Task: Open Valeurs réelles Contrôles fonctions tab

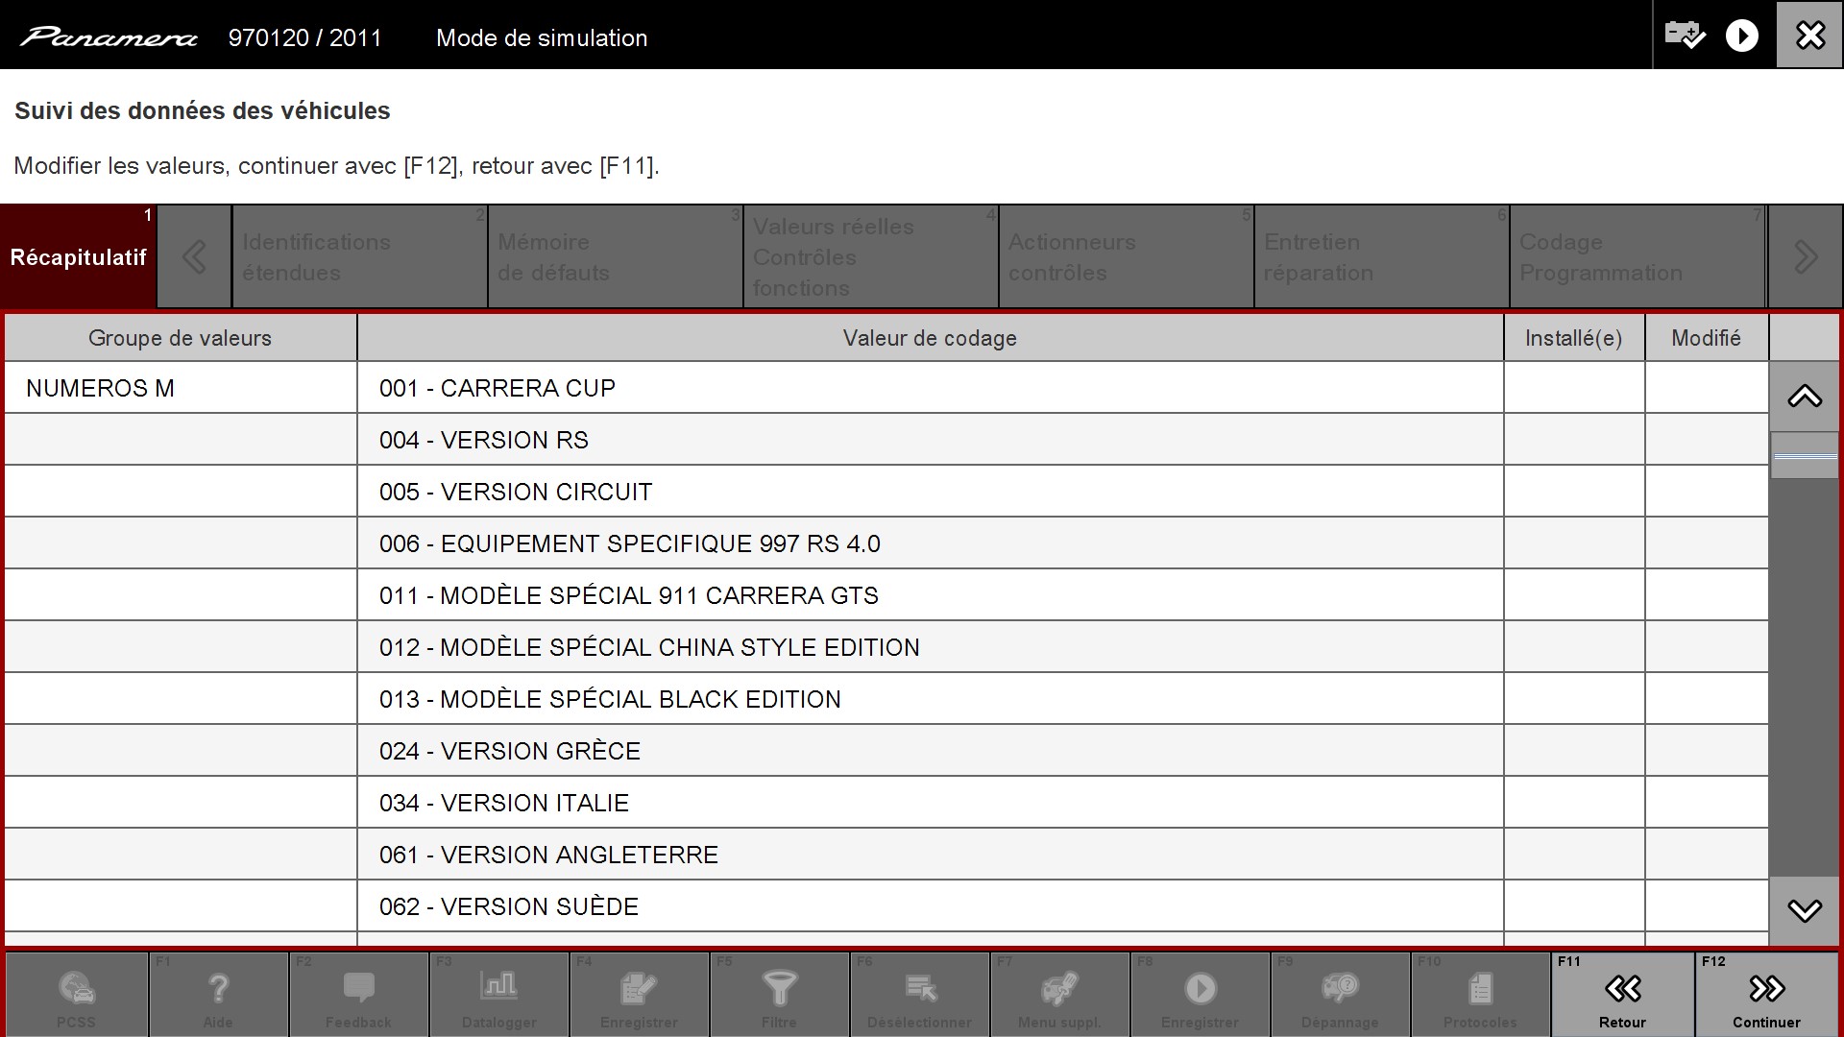Action: tap(870, 256)
